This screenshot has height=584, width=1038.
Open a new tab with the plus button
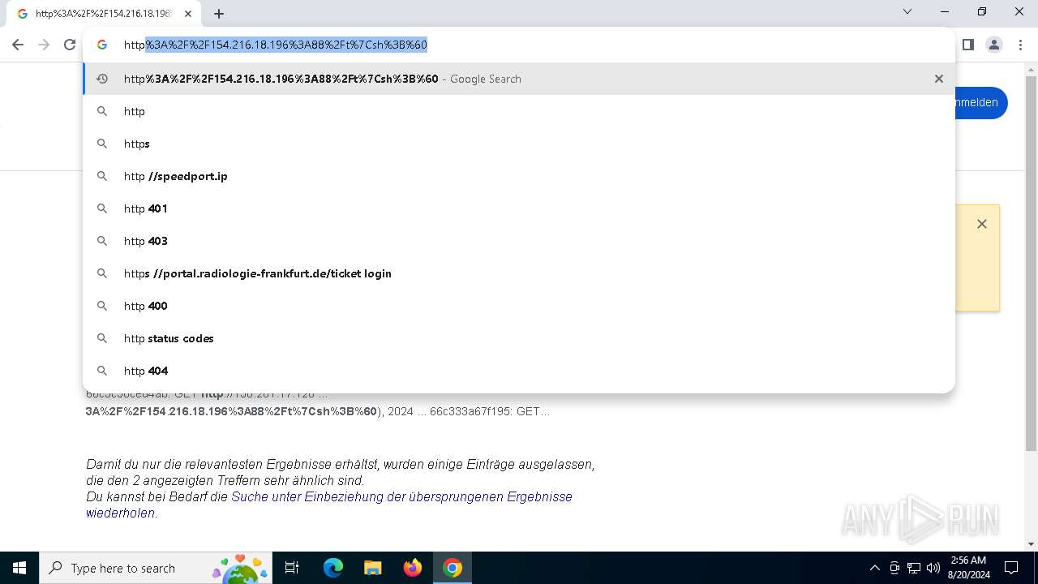click(219, 14)
